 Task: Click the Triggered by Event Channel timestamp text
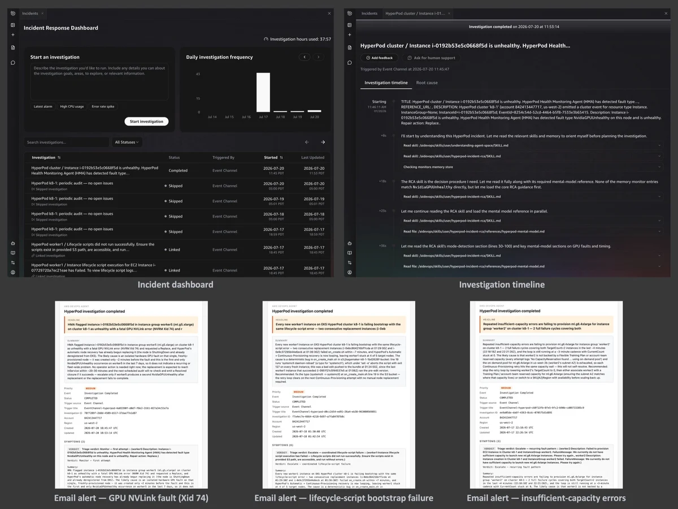405,69
